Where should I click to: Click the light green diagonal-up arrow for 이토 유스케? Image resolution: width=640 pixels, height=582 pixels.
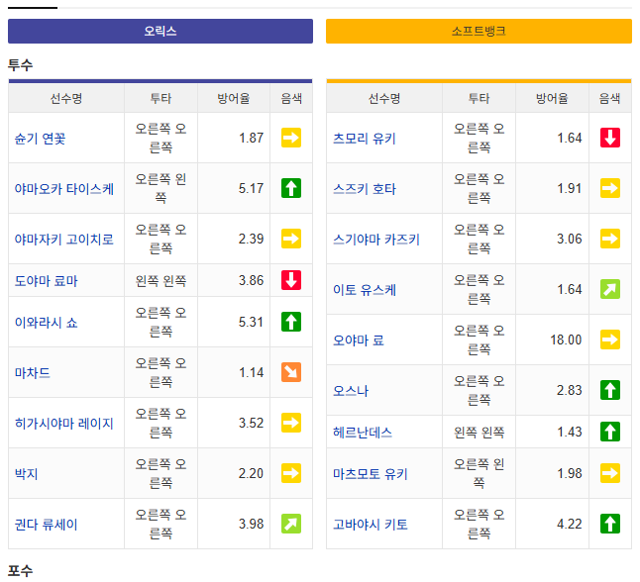tap(610, 289)
